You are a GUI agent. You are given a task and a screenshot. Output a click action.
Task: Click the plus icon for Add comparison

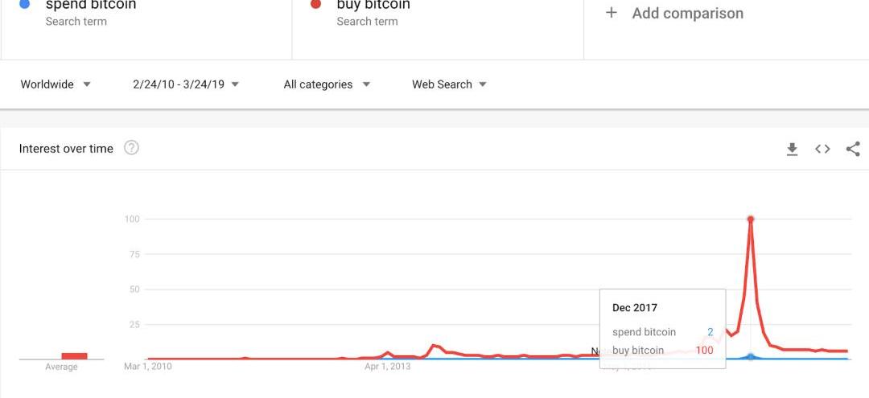click(x=612, y=13)
